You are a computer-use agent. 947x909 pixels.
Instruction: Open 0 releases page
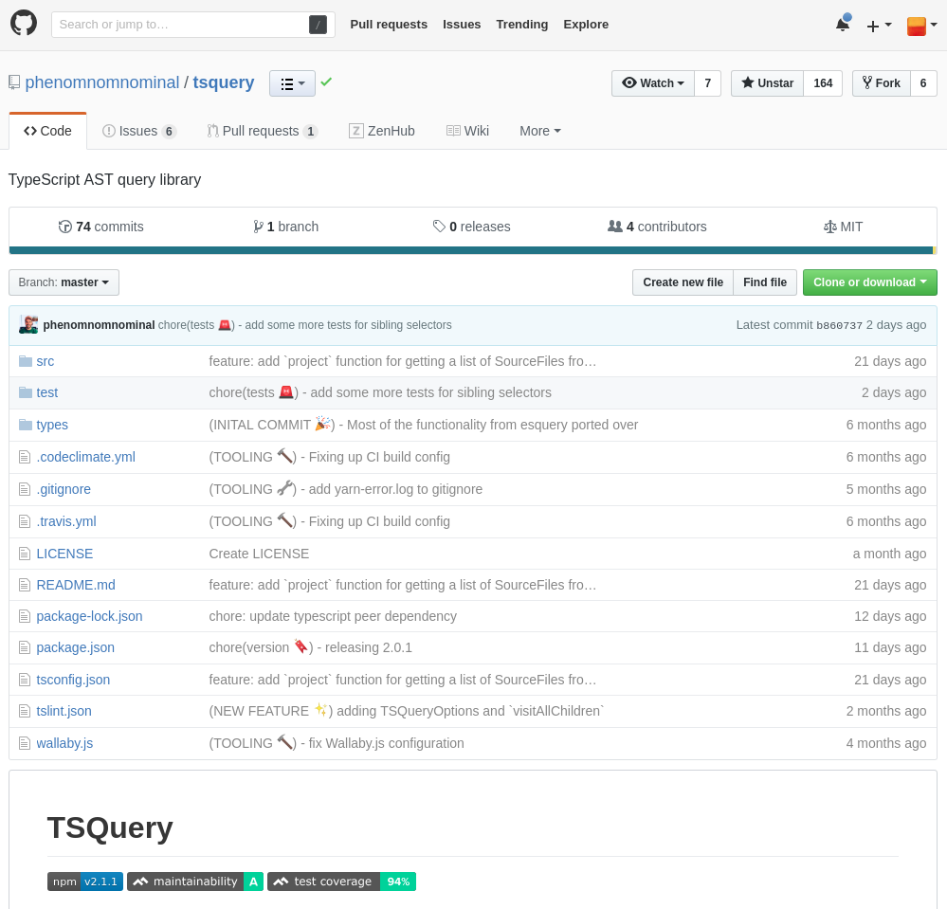tap(472, 227)
